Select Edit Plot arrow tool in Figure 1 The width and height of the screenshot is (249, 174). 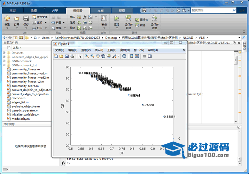80,56
